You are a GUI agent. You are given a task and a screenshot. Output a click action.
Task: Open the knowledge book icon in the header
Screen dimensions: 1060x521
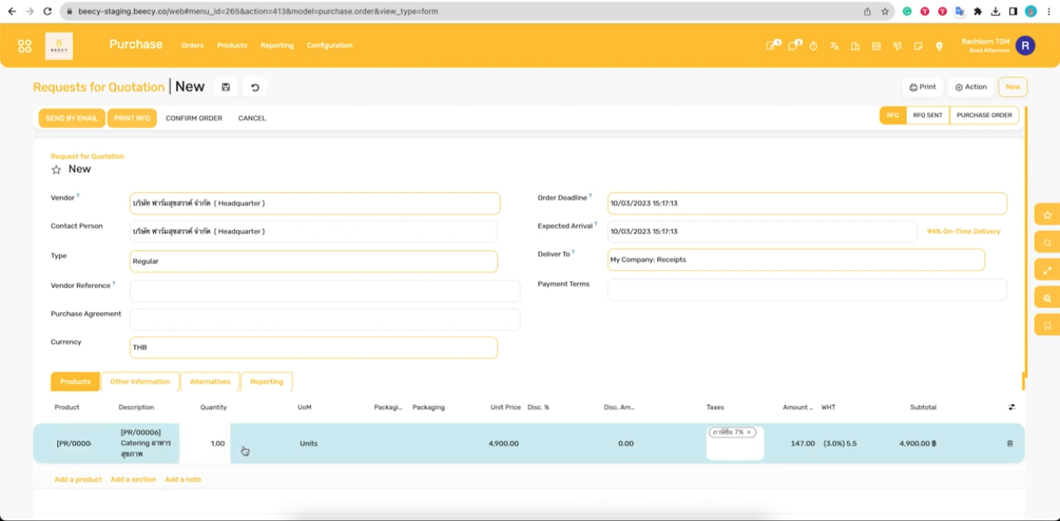coord(855,45)
